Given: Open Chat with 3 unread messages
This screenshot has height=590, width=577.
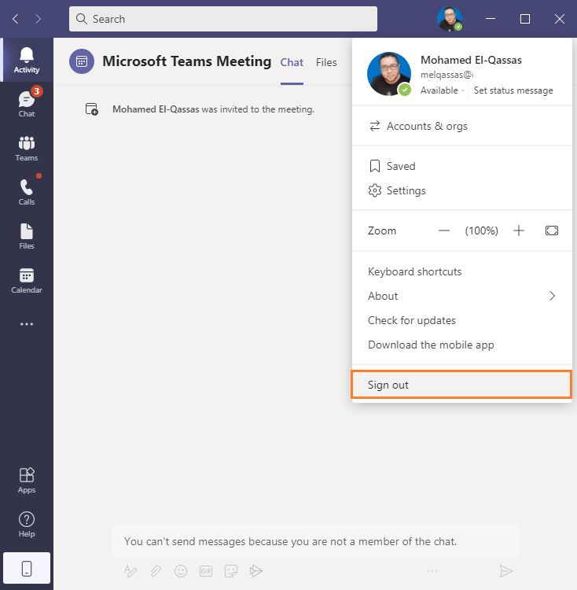Looking at the screenshot, I should [26, 104].
